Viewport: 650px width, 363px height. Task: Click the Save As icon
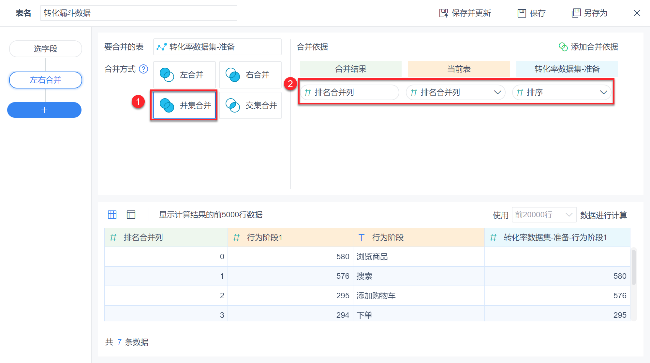(x=576, y=13)
